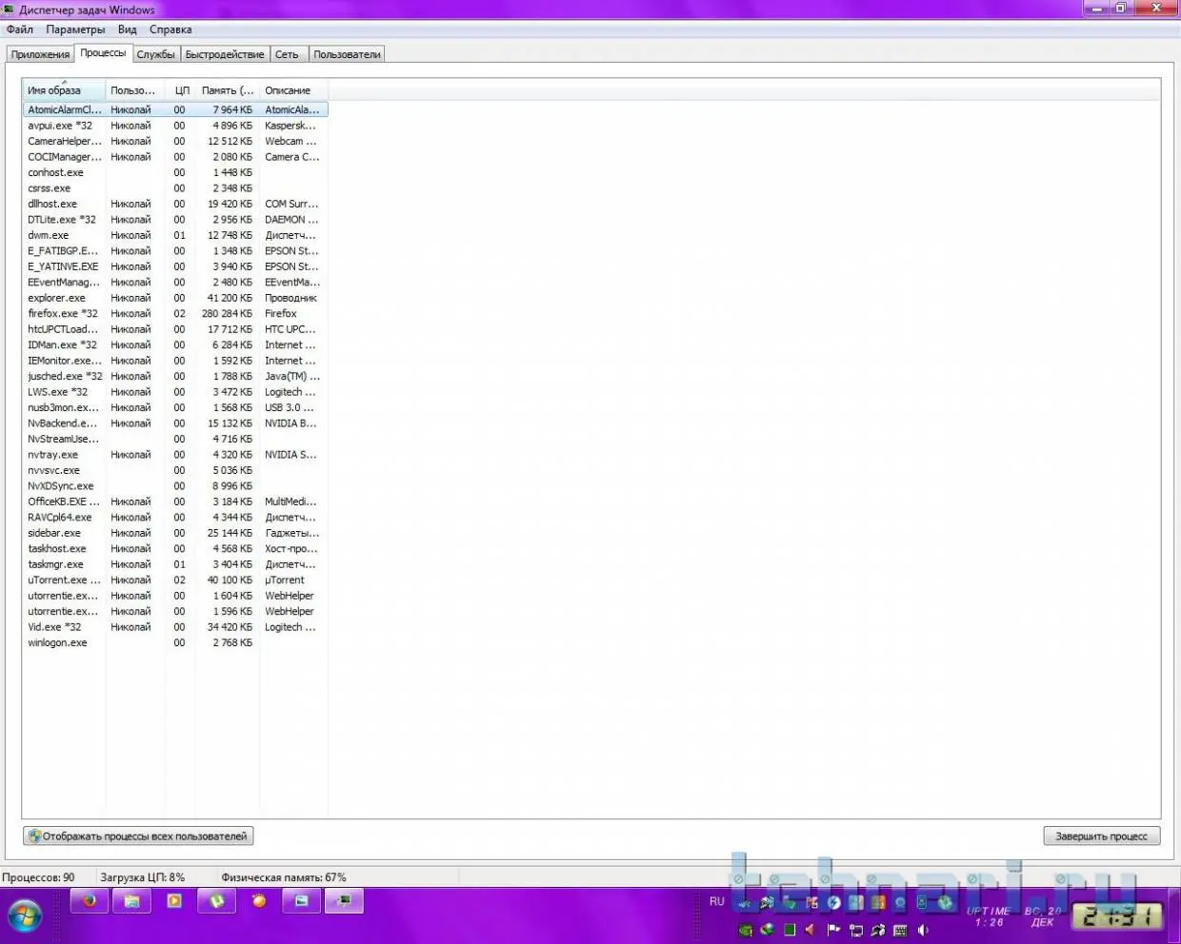Open the Быстродействие tab
This screenshot has height=944, width=1181.
click(225, 54)
